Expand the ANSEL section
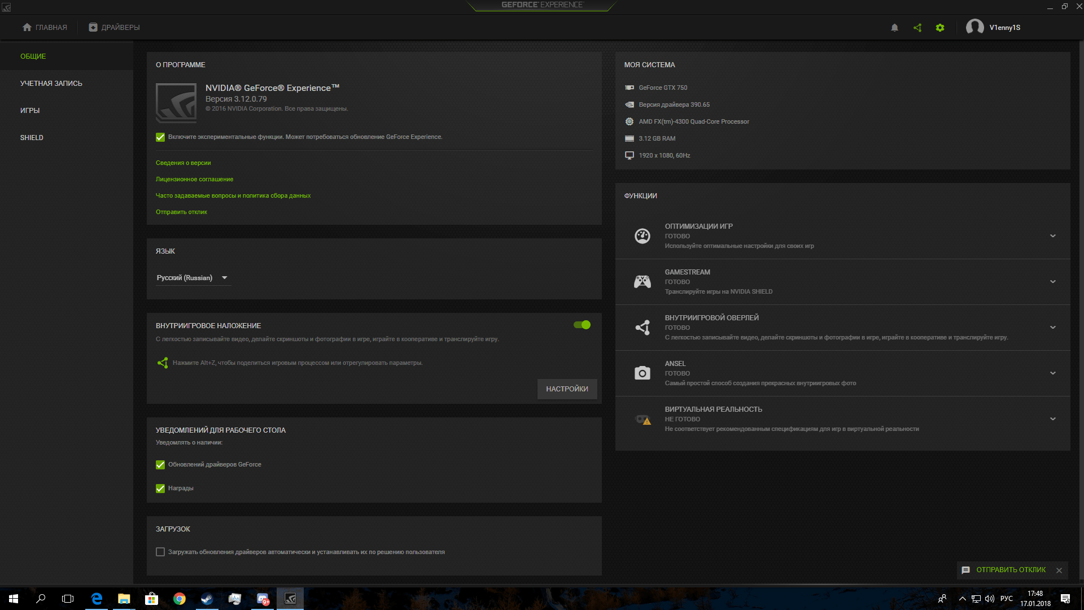1084x610 pixels. click(1053, 373)
